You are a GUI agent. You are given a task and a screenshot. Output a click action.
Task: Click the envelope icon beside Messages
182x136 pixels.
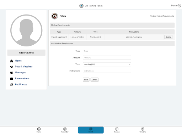point(11,73)
